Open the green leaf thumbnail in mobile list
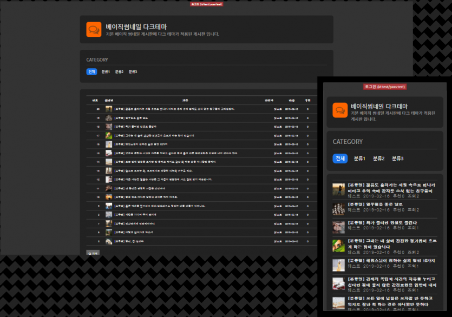Image resolution: width=452 pixels, height=317 pixels. click(338, 246)
